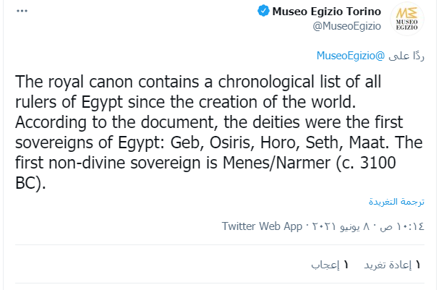Click the likes count number
444x290 pixels.
click(x=346, y=265)
